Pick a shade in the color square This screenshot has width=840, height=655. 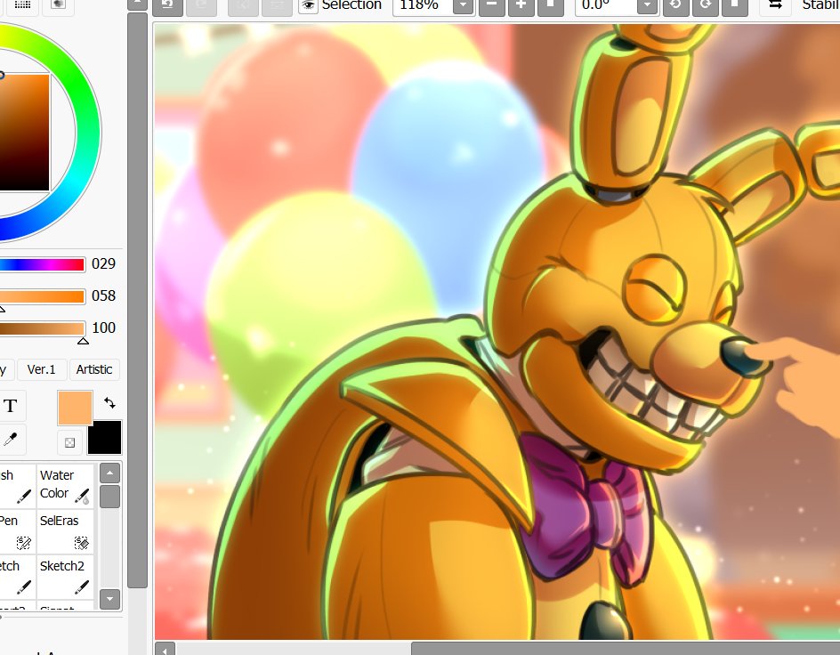point(24,133)
